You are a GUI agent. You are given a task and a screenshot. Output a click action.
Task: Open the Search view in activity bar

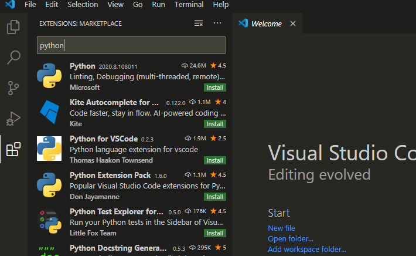[13, 58]
